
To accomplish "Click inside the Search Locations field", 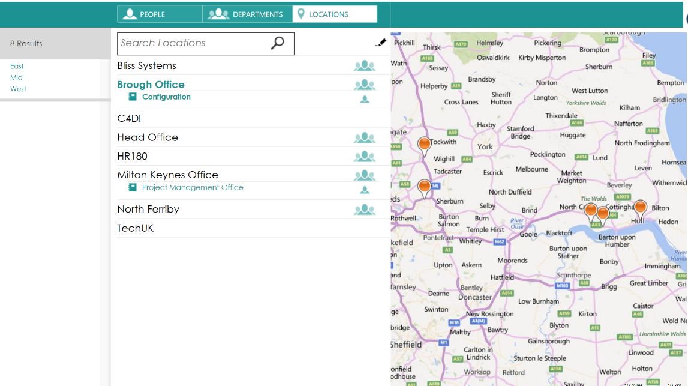I will (192, 43).
